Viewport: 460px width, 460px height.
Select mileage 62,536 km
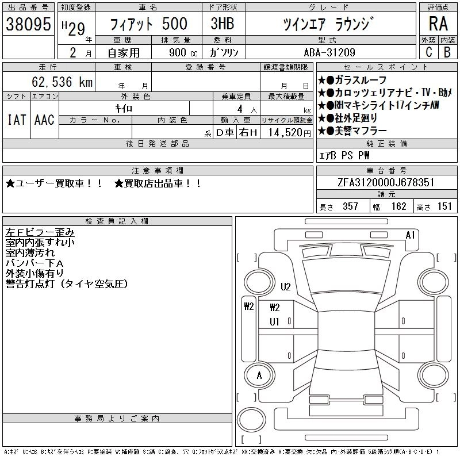pos(62,82)
